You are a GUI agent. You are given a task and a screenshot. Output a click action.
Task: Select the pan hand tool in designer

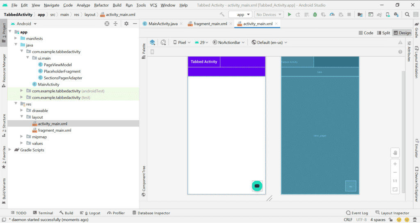click(395, 153)
